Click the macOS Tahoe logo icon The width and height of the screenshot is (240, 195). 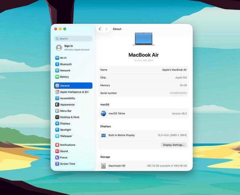[103, 113]
